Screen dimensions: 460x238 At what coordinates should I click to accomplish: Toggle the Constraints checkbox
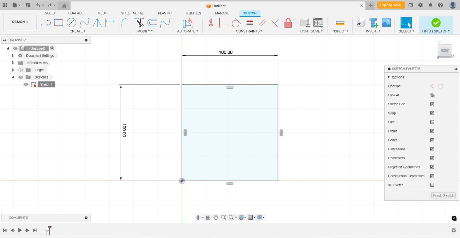(x=432, y=158)
